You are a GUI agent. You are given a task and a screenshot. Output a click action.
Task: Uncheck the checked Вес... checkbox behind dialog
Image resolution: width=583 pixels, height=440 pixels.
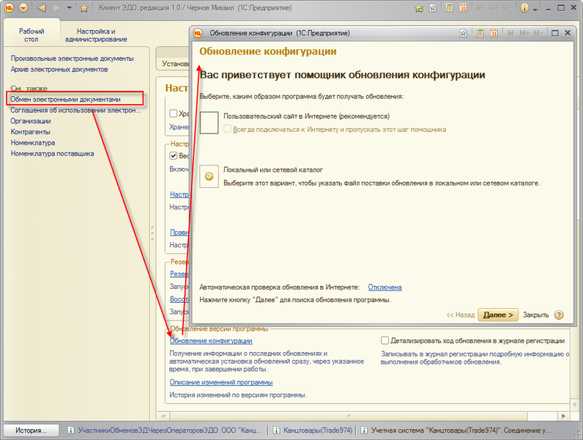pos(174,155)
